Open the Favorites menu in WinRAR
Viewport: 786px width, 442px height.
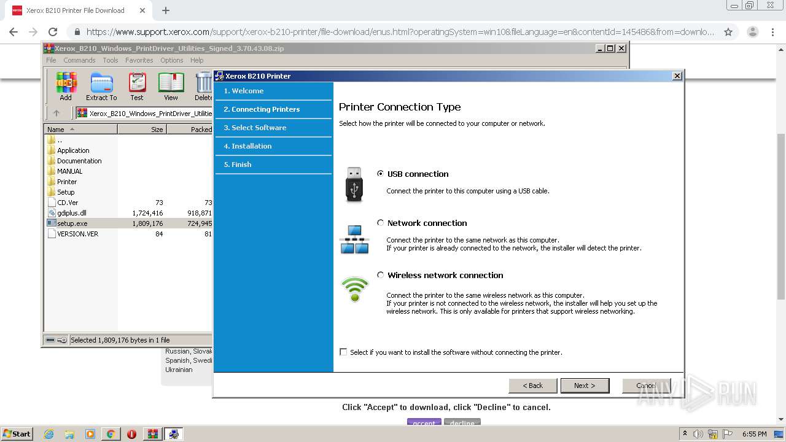tap(139, 60)
